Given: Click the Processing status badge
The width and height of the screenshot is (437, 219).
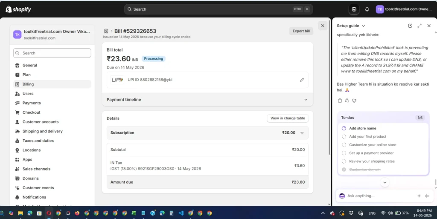Looking at the screenshot, I should [x=154, y=59].
